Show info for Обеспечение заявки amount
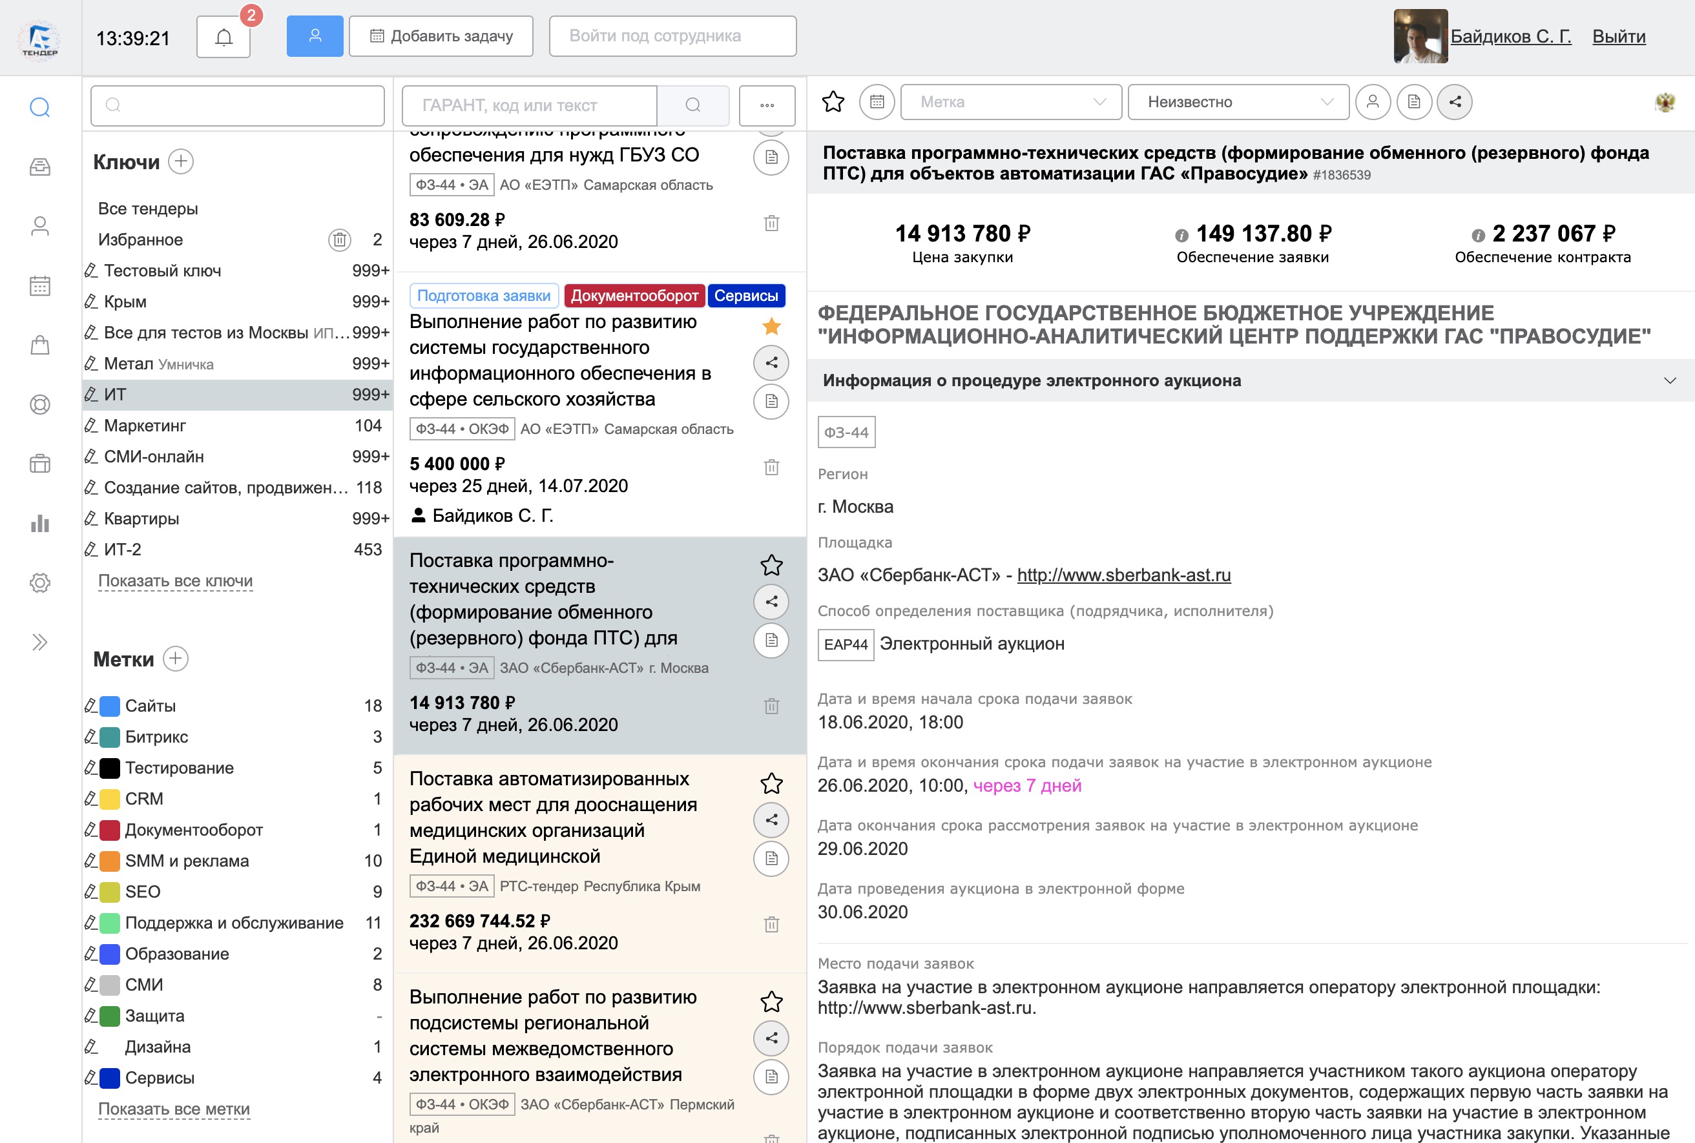Image resolution: width=1695 pixels, height=1143 pixels. point(1181,236)
